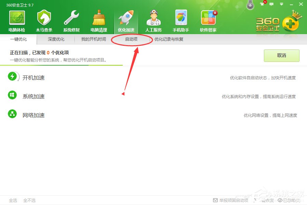Image resolution: width=307 pixels, height=205 pixels.
Task: Select the 系统修复 repair tool
Action: 71,20
